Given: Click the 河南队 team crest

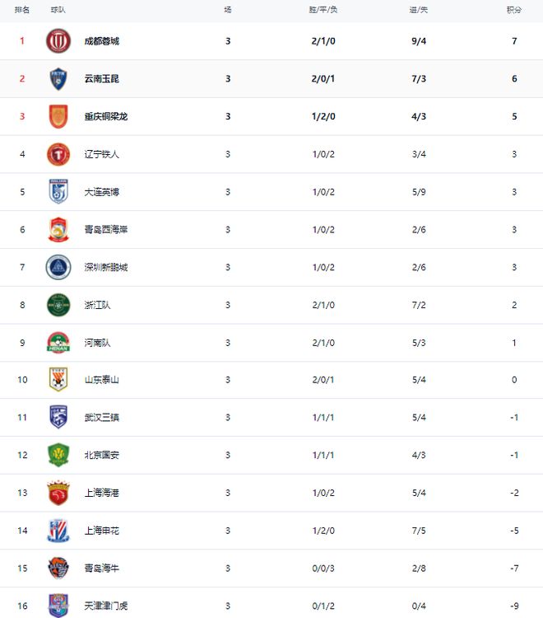Looking at the screenshot, I should (58, 343).
